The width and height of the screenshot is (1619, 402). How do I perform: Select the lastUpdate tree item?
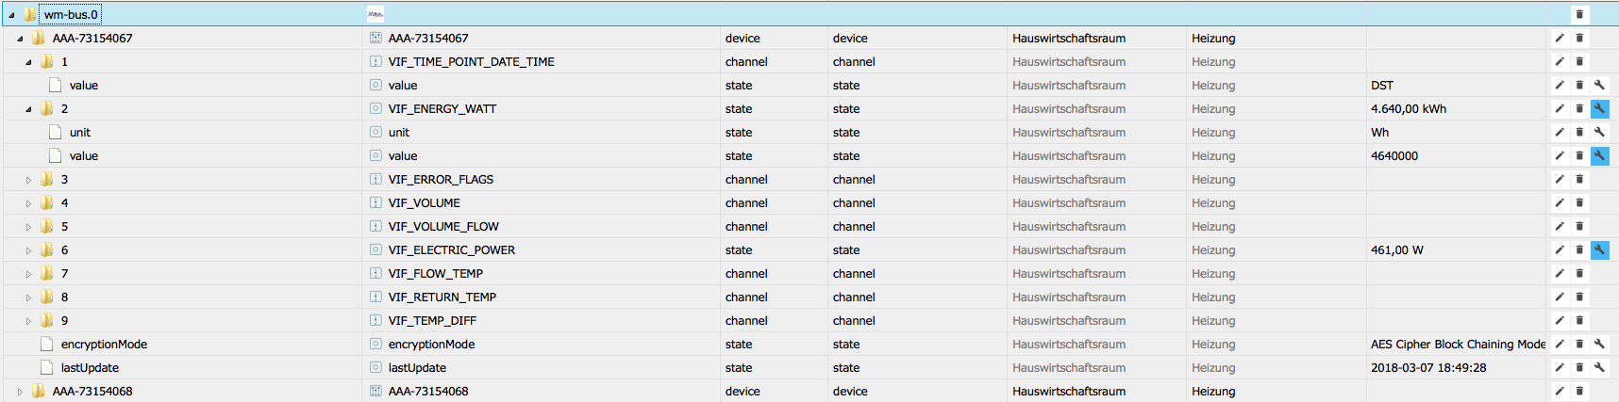coord(90,368)
